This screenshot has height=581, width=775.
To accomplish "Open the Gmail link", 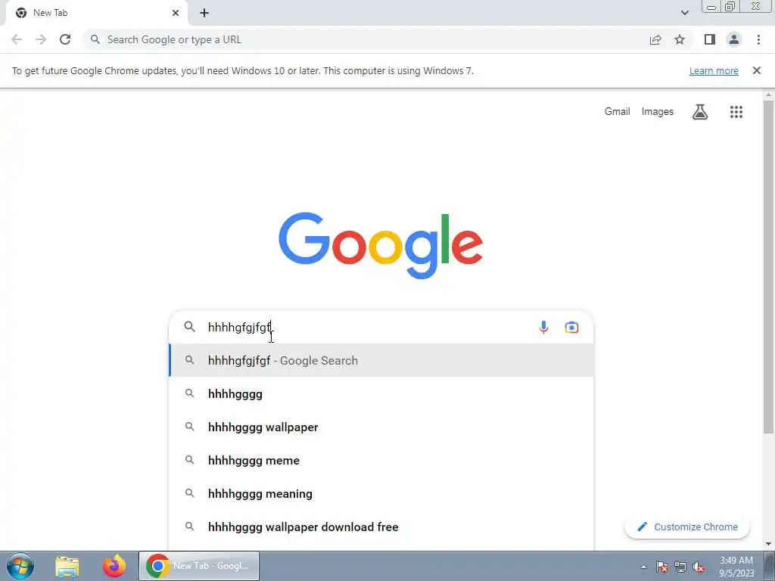I will click(618, 112).
